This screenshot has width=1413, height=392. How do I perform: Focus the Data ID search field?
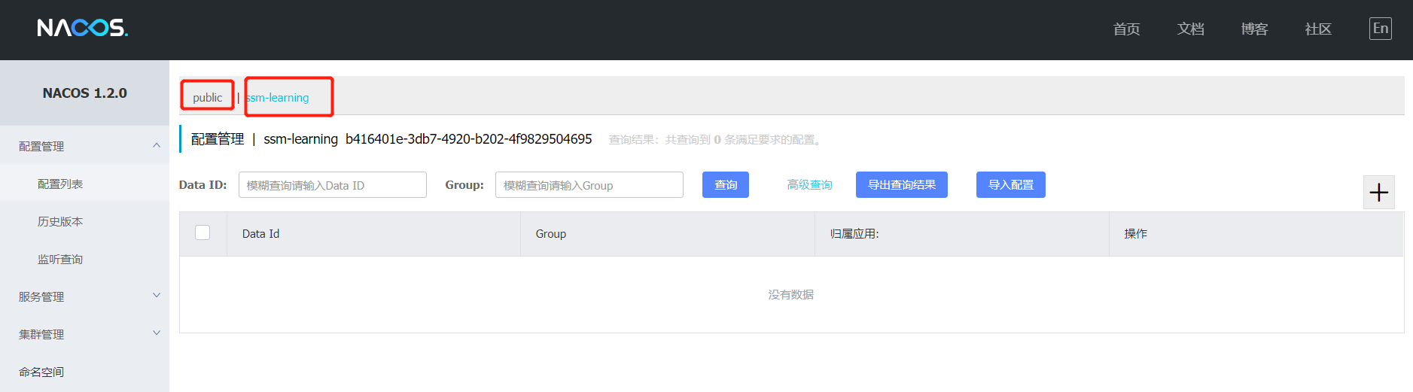point(333,184)
